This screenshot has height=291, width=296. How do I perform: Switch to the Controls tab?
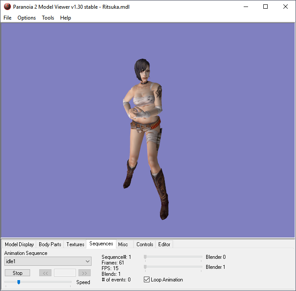(x=145, y=244)
